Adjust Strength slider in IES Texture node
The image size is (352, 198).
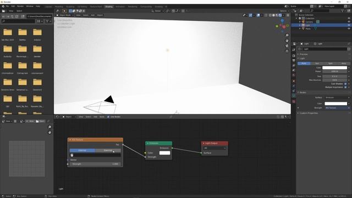(95, 164)
